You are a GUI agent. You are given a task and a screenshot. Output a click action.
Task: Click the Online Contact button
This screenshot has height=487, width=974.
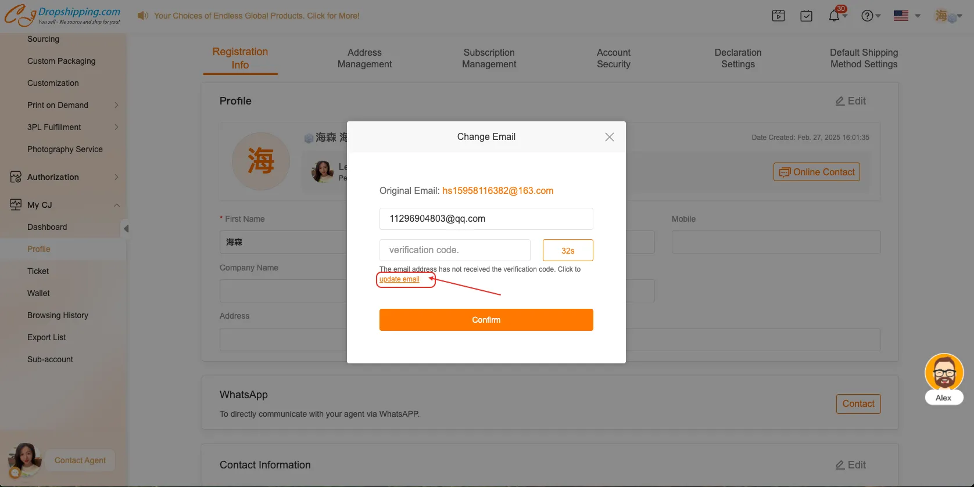[816, 172]
